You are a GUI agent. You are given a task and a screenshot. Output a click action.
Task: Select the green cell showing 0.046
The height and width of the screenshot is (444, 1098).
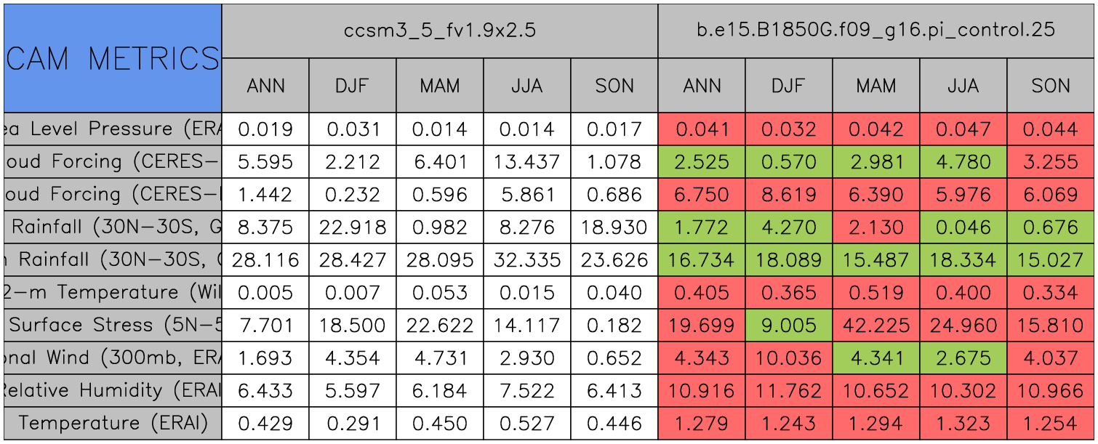click(963, 227)
